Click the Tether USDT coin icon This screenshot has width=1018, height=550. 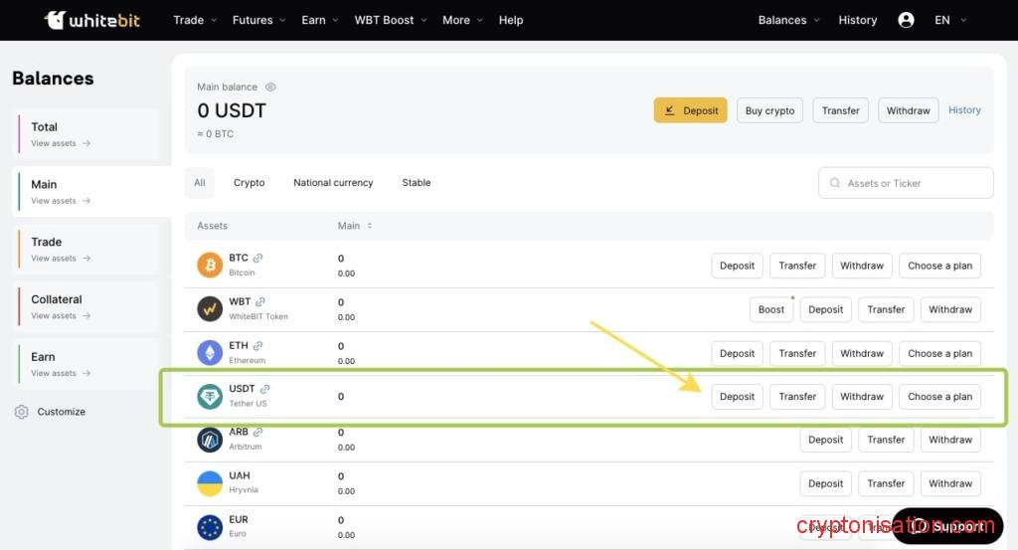click(210, 396)
